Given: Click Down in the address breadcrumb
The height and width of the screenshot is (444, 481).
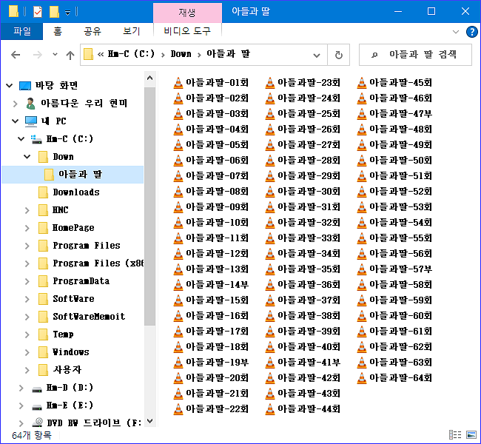Looking at the screenshot, I should [181, 54].
